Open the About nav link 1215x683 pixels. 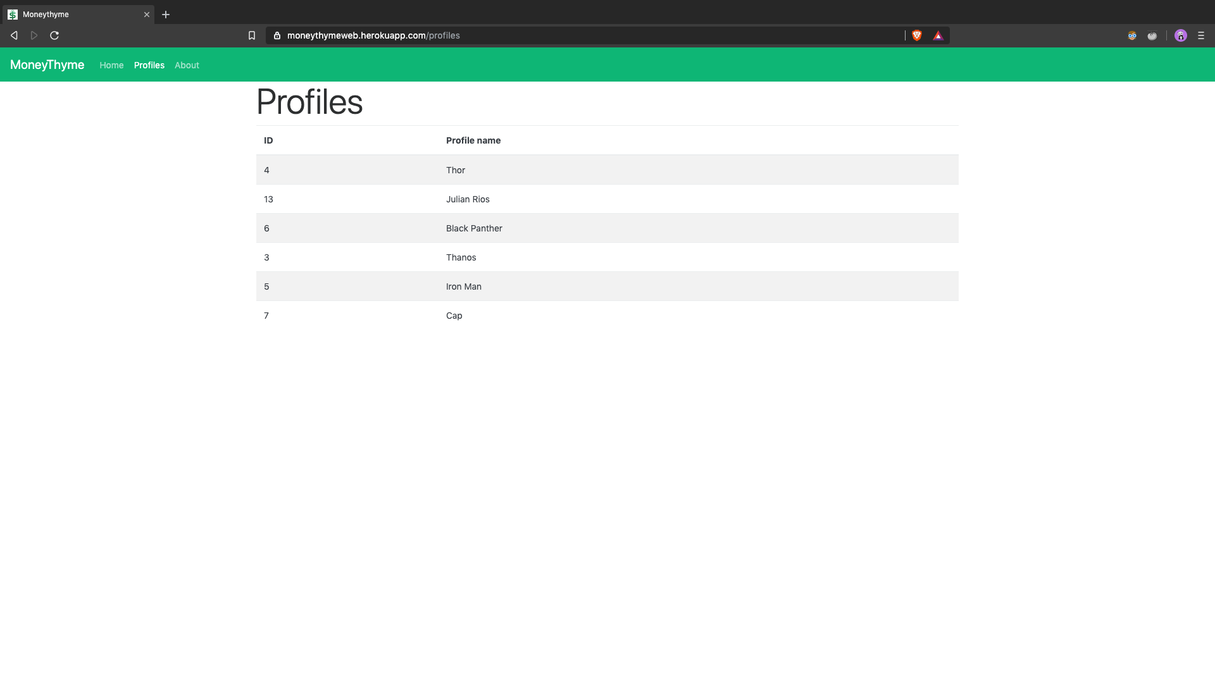click(187, 65)
